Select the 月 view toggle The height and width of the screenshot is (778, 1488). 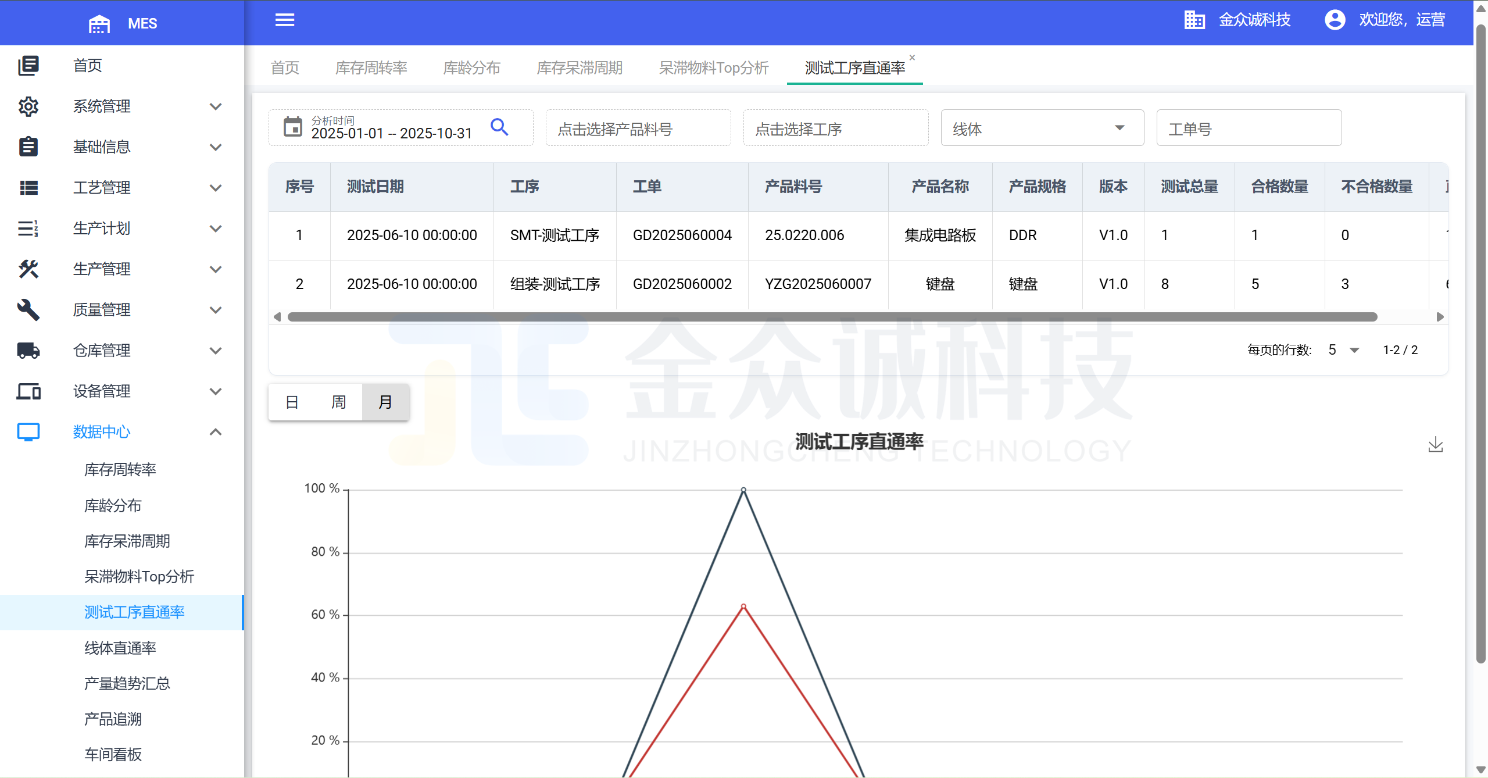[x=385, y=402]
